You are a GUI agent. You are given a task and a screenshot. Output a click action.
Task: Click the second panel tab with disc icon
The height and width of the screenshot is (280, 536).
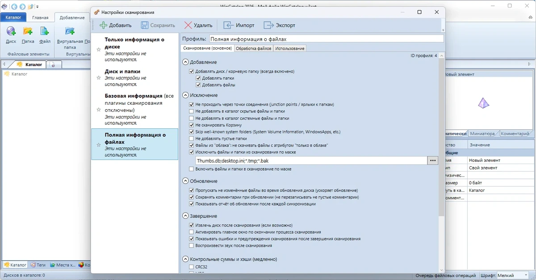point(54,65)
